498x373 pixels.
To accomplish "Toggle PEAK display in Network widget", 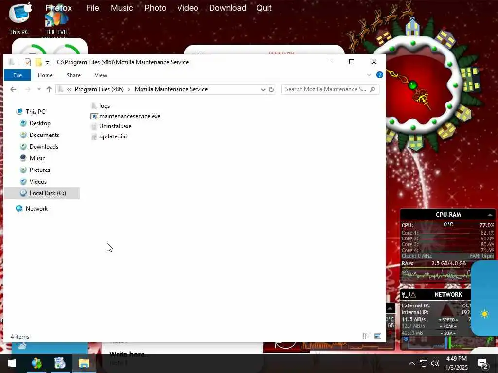I will pos(448,326).
